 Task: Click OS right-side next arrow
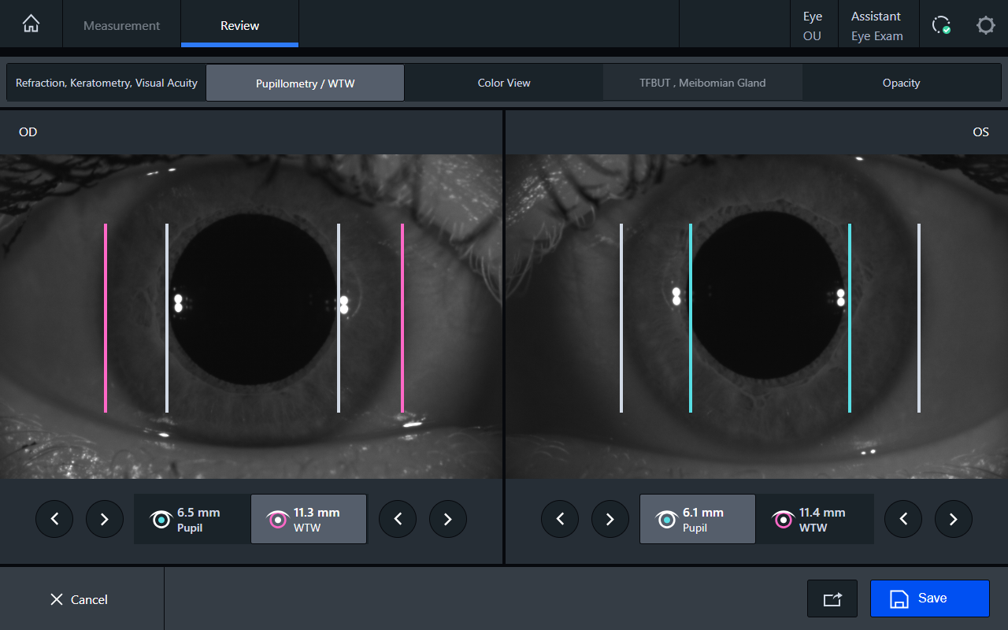tap(954, 519)
